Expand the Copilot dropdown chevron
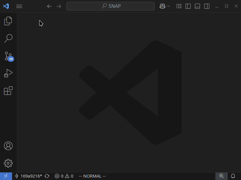Screen dimensions: 241x180 168,6
